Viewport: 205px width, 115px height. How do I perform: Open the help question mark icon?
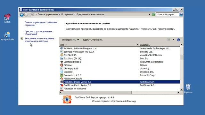coord(178,40)
